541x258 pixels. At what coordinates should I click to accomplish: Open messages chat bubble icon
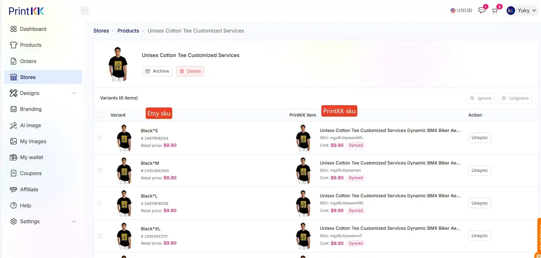coord(482,11)
